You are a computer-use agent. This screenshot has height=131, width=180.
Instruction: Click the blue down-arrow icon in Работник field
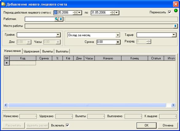61,19
